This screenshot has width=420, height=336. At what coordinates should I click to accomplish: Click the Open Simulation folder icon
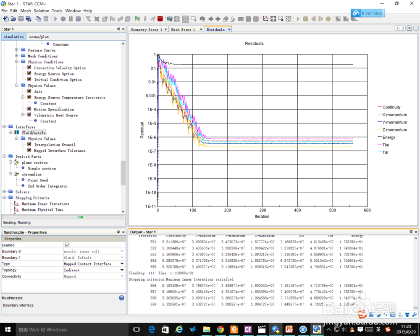[13, 19]
